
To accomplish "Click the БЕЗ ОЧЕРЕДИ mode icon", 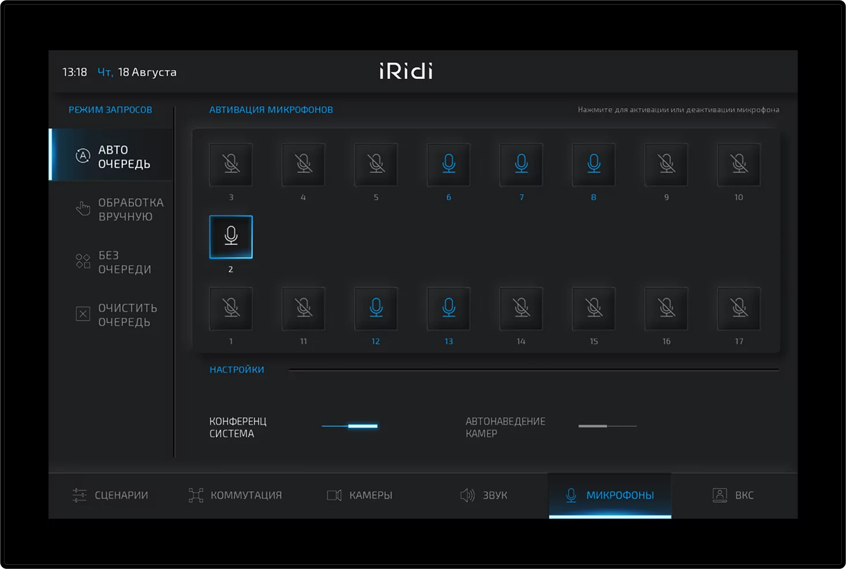I will [83, 261].
